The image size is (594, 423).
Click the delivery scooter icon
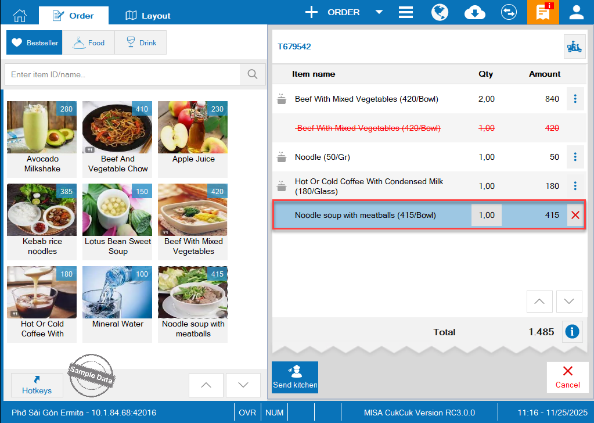(x=574, y=46)
